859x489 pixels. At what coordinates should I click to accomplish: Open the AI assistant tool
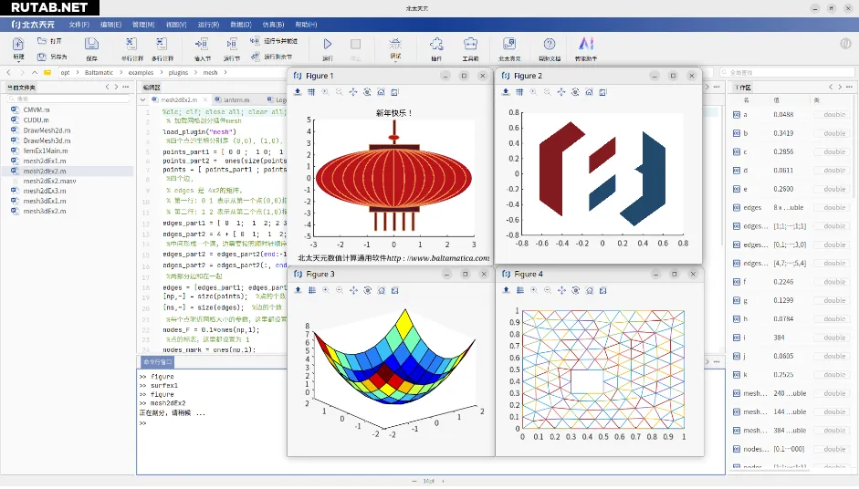586,44
